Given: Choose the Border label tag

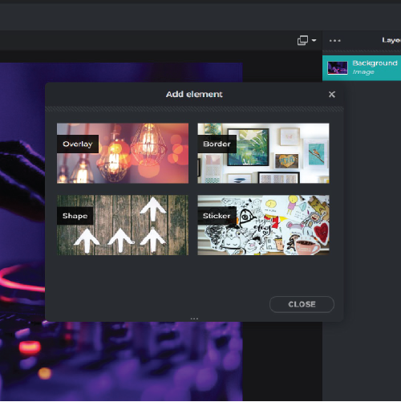Looking at the screenshot, I should 217,144.
